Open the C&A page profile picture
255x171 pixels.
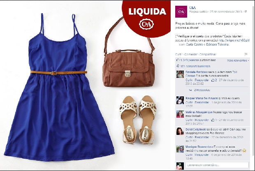click(181, 11)
